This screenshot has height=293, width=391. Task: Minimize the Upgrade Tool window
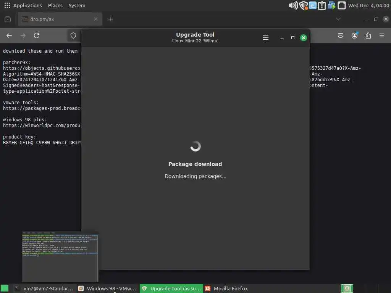pos(282,38)
